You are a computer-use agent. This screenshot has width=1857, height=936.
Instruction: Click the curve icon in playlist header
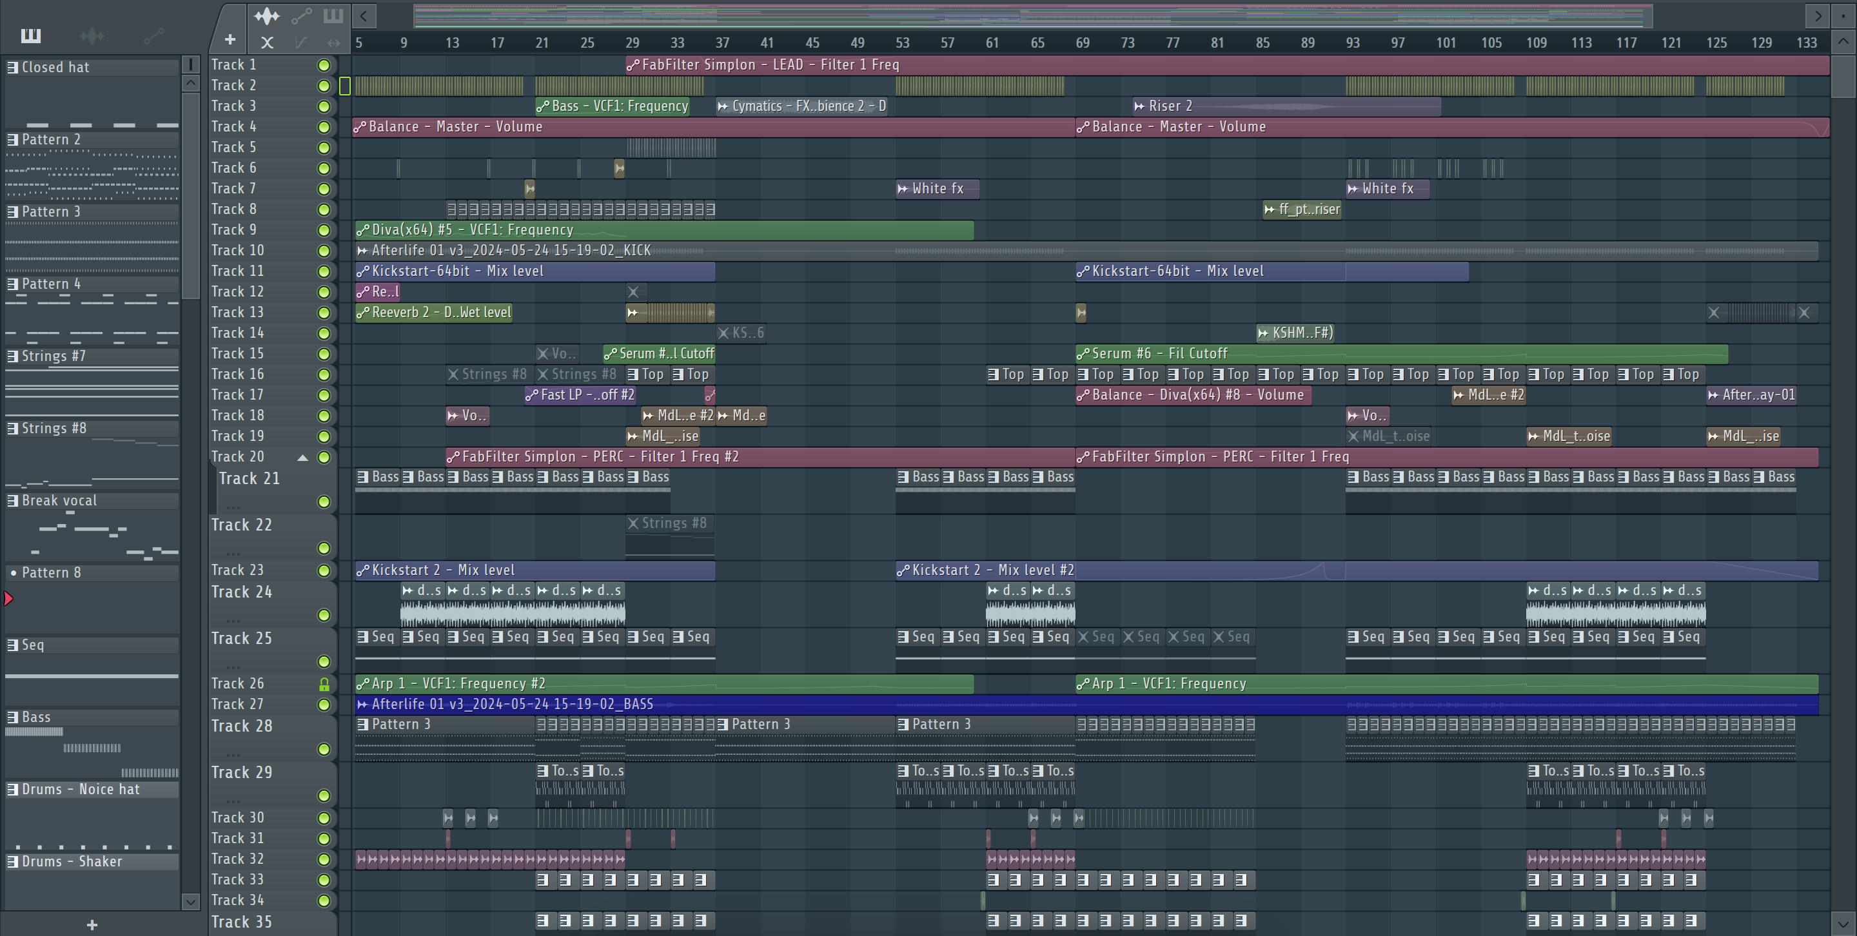[x=301, y=43]
